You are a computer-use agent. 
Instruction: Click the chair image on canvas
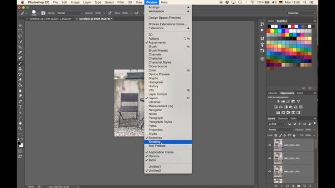[x=129, y=103]
